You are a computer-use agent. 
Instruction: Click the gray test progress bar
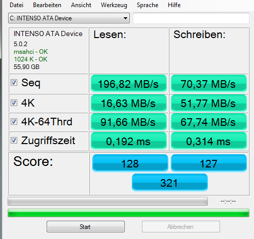click(107, 201)
